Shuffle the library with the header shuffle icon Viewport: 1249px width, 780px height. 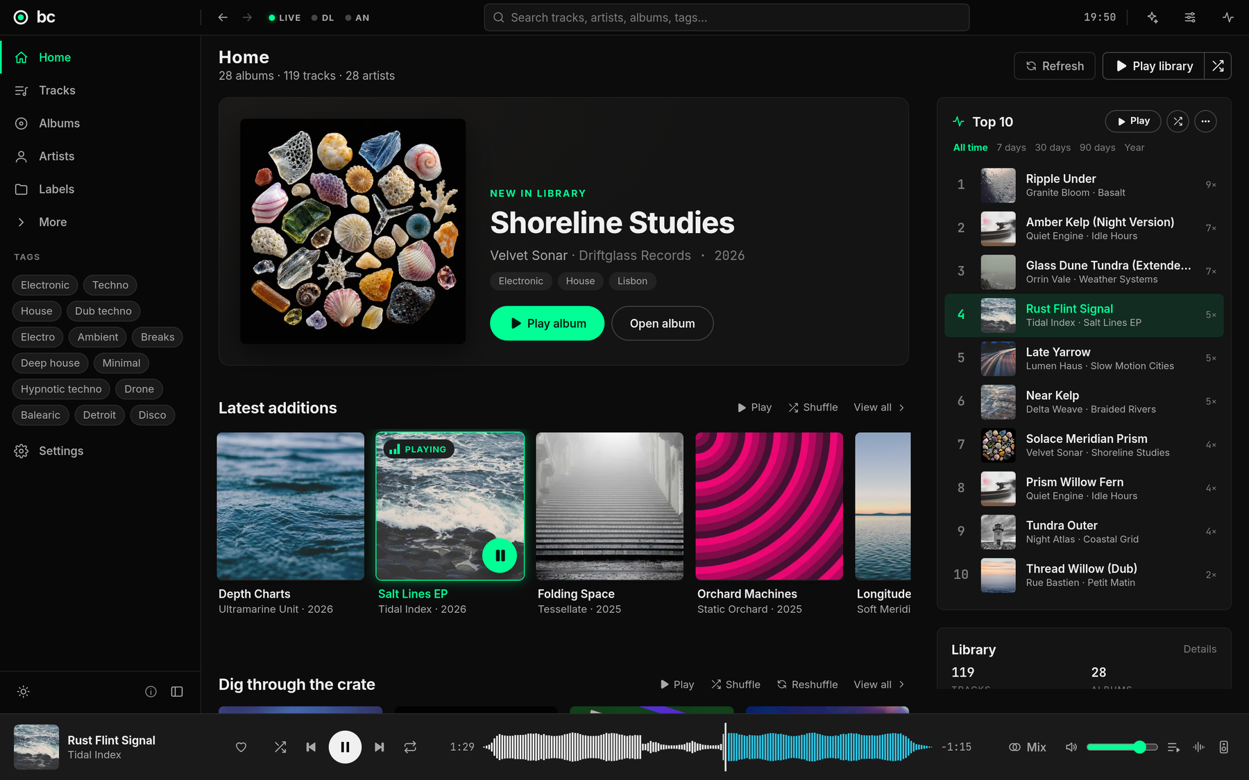pyautogui.click(x=1218, y=66)
